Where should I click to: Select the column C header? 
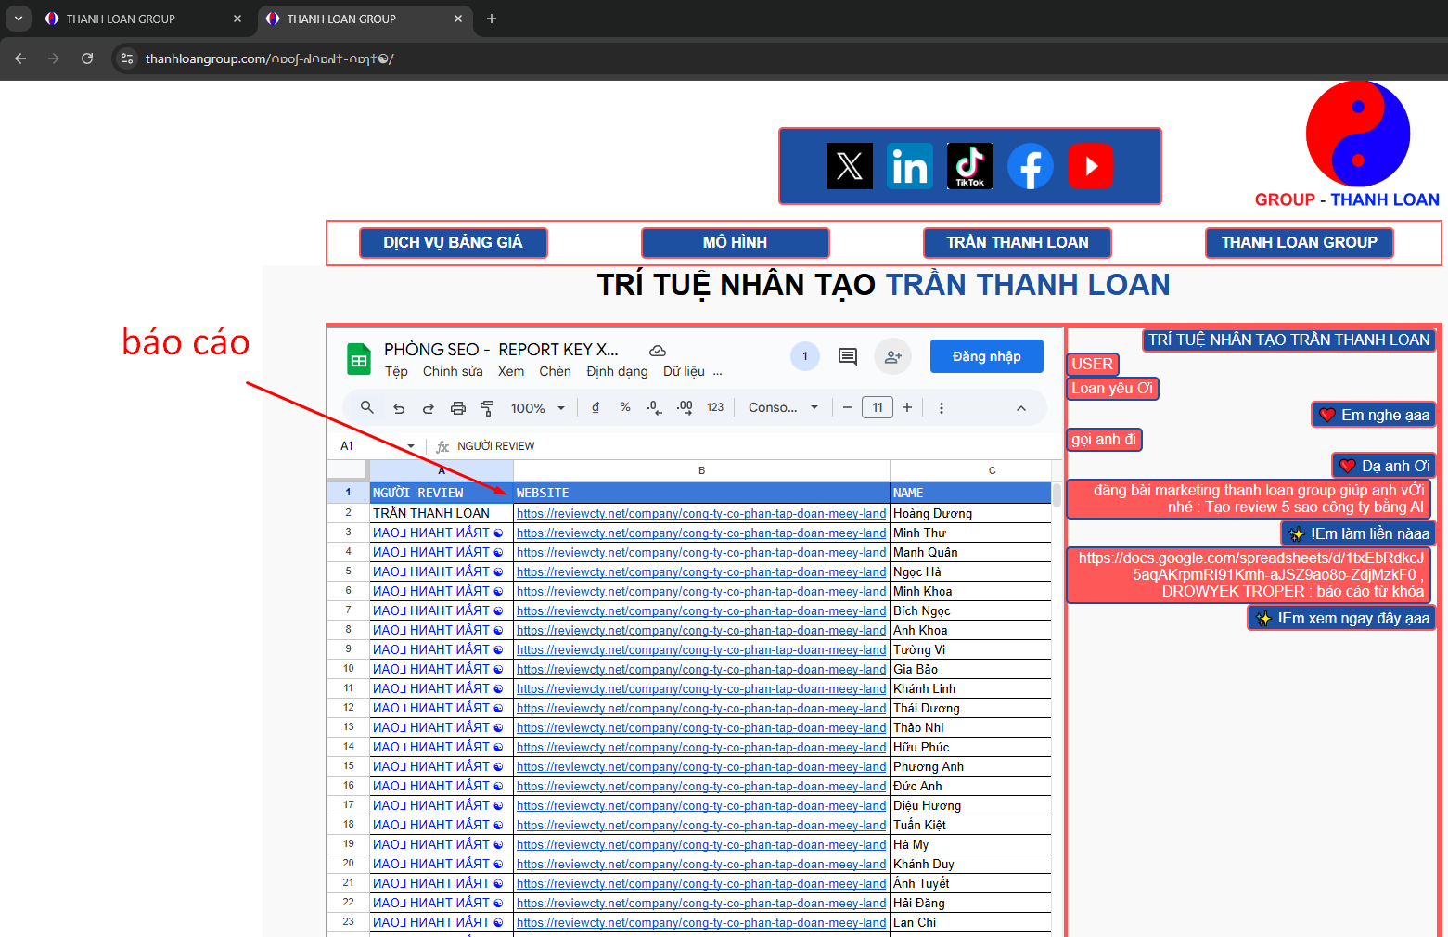point(992,470)
